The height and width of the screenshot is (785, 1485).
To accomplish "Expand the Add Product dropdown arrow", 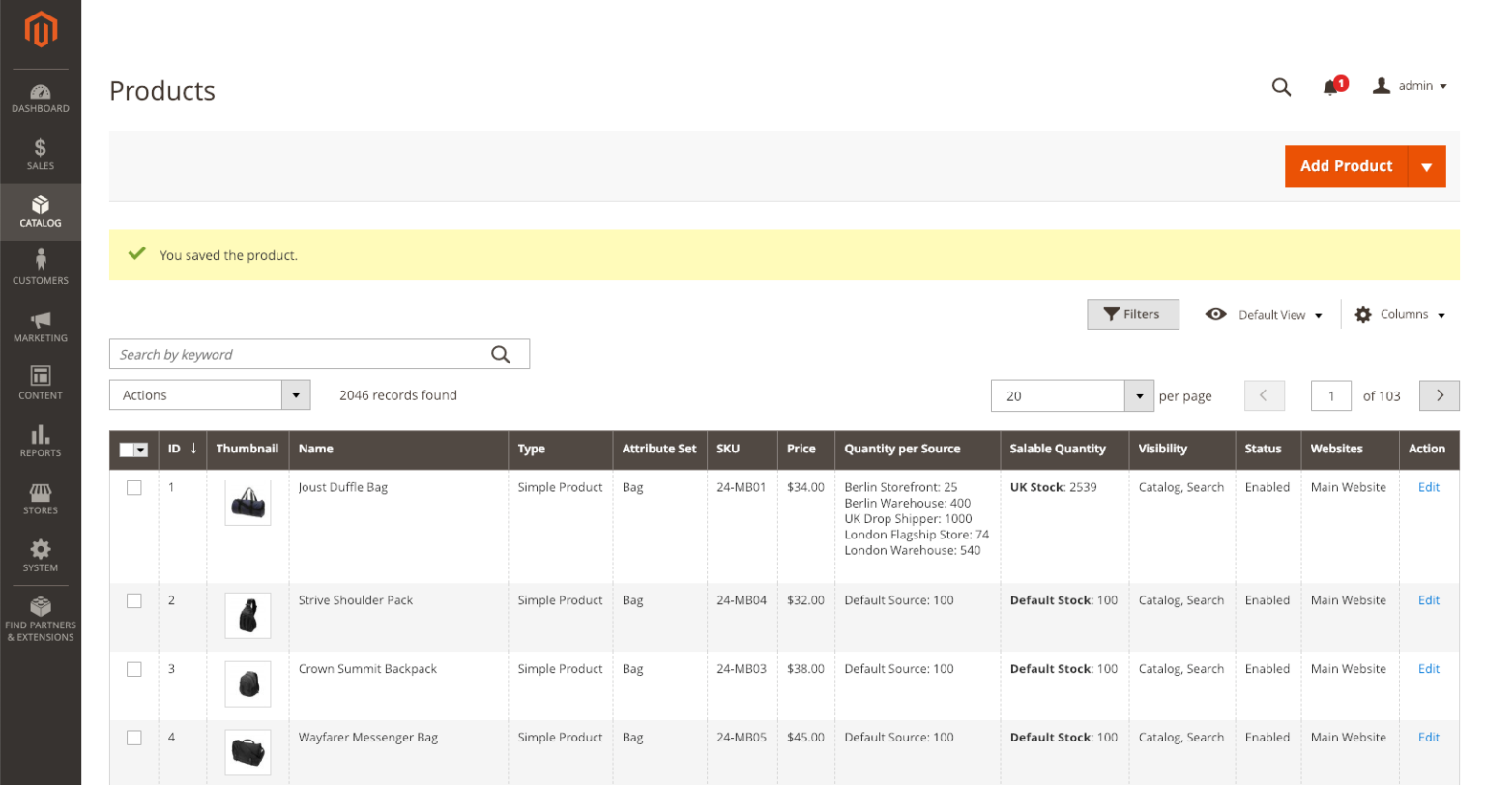I will [x=1428, y=165].
